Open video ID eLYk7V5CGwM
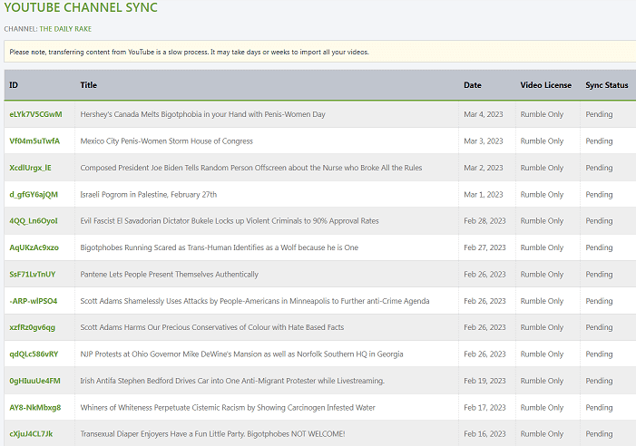This screenshot has height=446, width=636. point(35,114)
